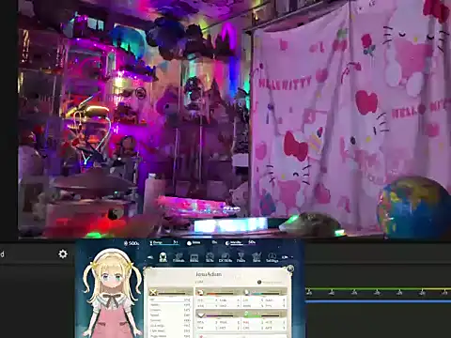Open the Settings tab in game menu
451x338 pixels.
[x=272, y=257]
